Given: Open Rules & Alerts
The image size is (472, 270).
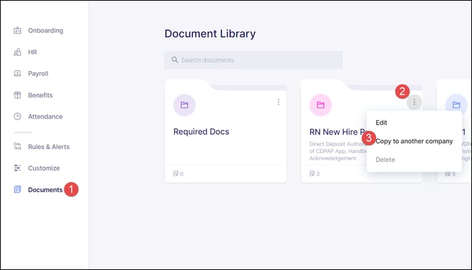Looking at the screenshot, I should [49, 146].
